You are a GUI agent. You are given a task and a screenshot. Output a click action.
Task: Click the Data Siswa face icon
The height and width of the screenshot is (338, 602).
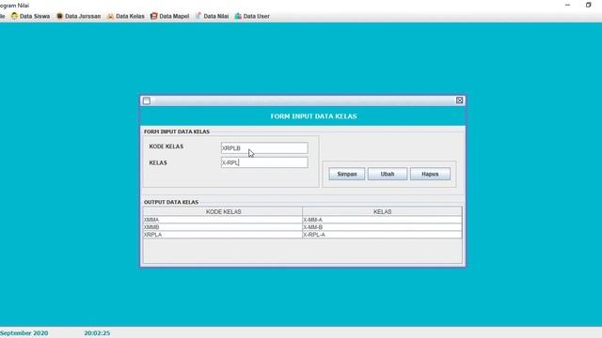pos(15,16)
